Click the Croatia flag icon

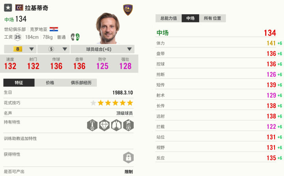click(x=54, y=29)
